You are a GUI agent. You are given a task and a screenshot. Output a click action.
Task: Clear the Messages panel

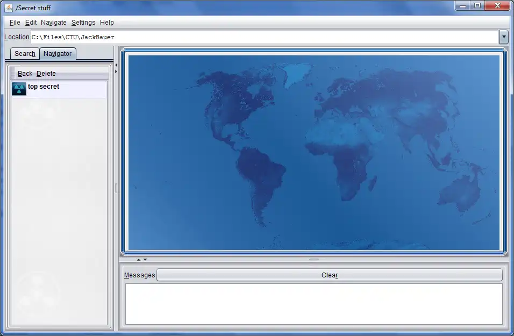[330, 275]
